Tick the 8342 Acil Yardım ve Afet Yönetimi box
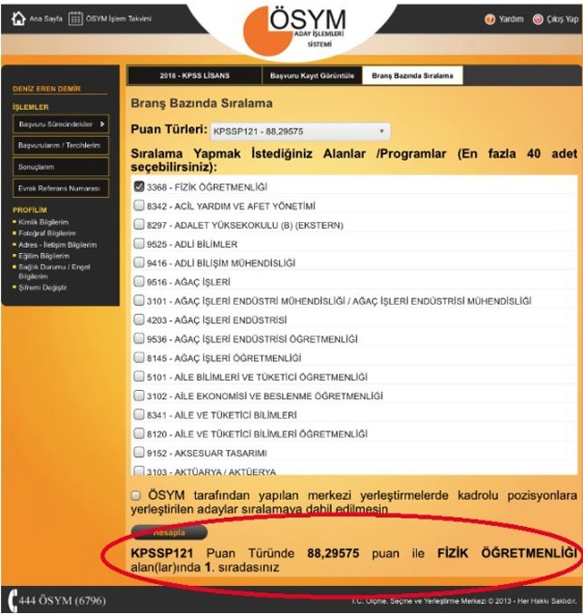Viewport: 583px width, 614px height. [x=140, y=206]
